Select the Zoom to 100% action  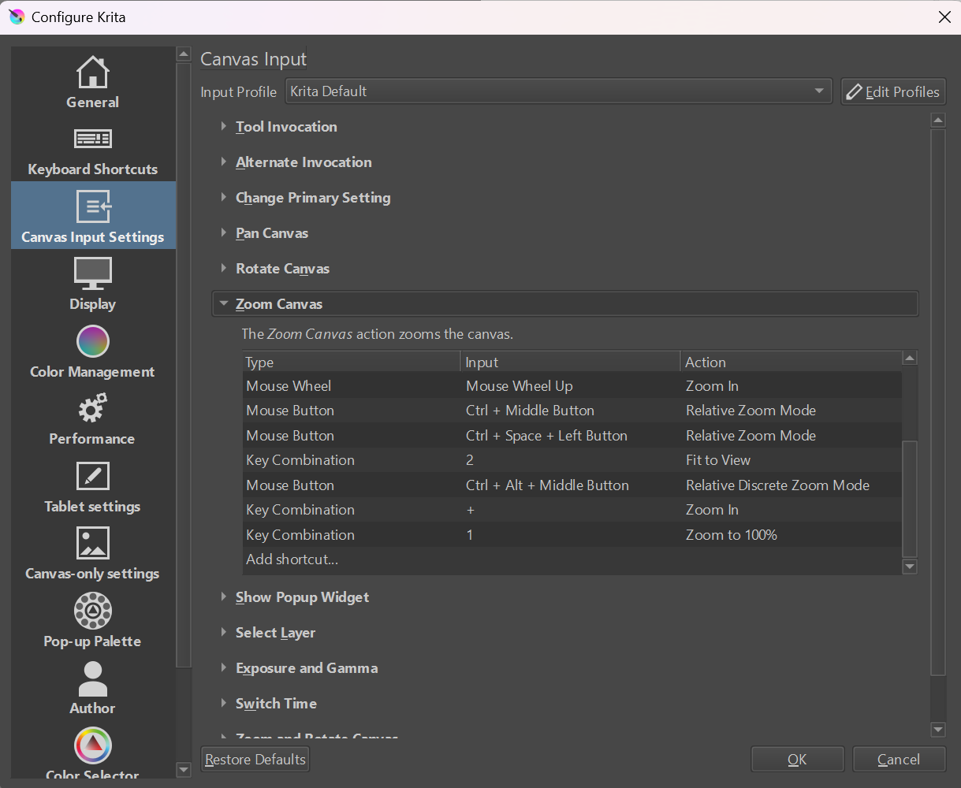[792, 535]
